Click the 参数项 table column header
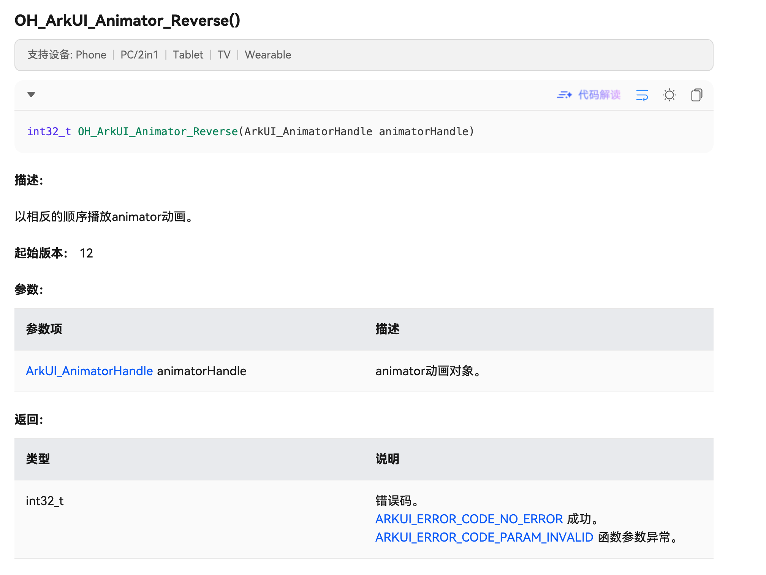This screenshot has width=766, height=575. (x=44, y=329)
